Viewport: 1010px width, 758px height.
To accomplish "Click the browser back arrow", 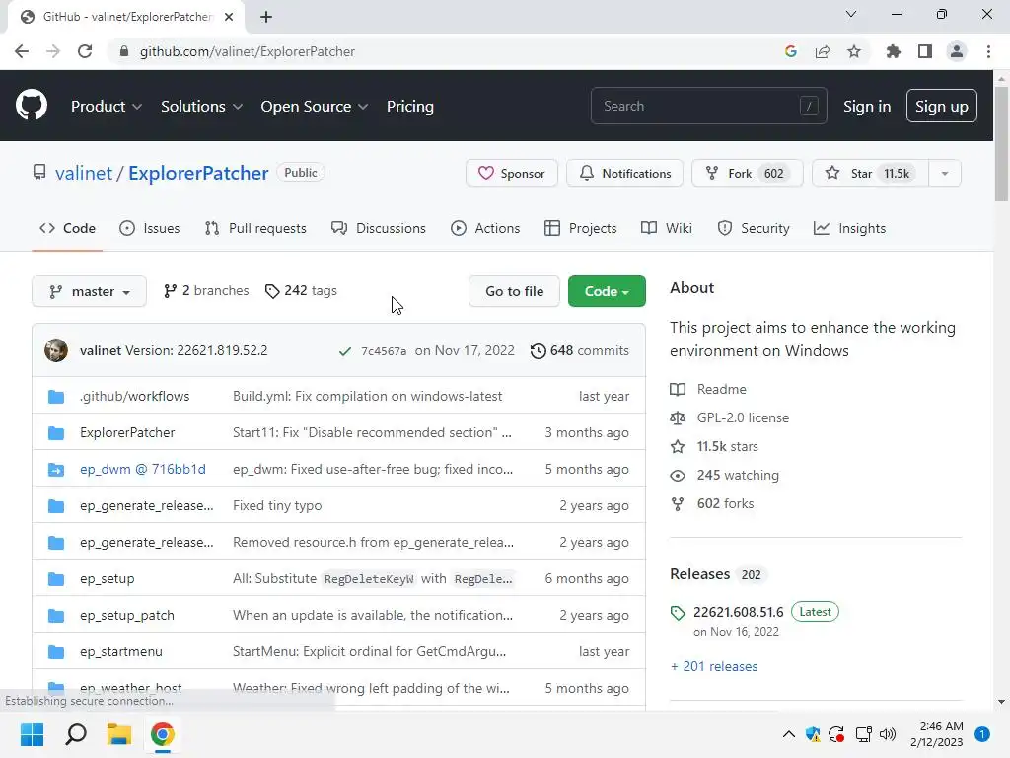I will (x=22, y=51).
